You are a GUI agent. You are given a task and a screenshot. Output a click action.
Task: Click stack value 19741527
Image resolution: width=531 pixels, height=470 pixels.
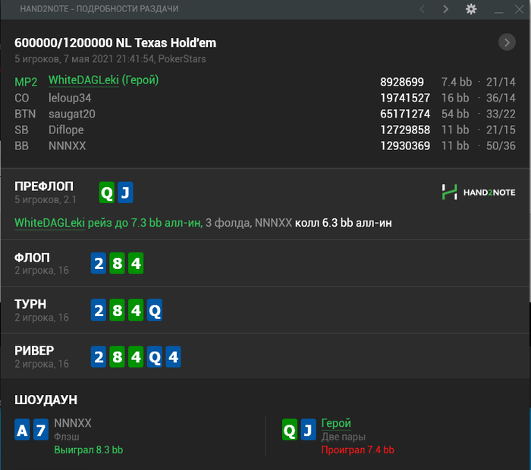click(x=405, y=98)
